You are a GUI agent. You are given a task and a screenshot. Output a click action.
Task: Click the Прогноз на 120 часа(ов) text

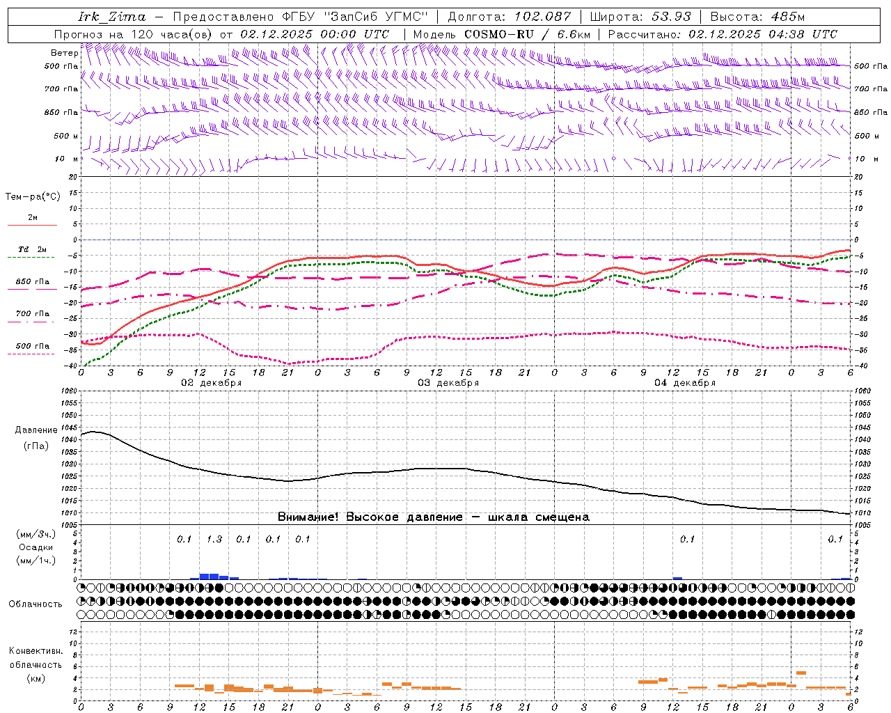click(134, 34)
